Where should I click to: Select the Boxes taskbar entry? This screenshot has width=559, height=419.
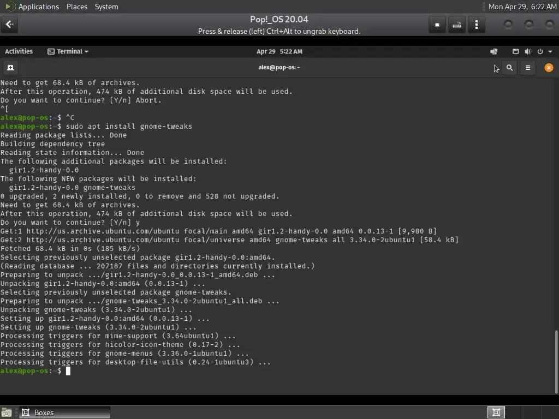pos(64,412)
